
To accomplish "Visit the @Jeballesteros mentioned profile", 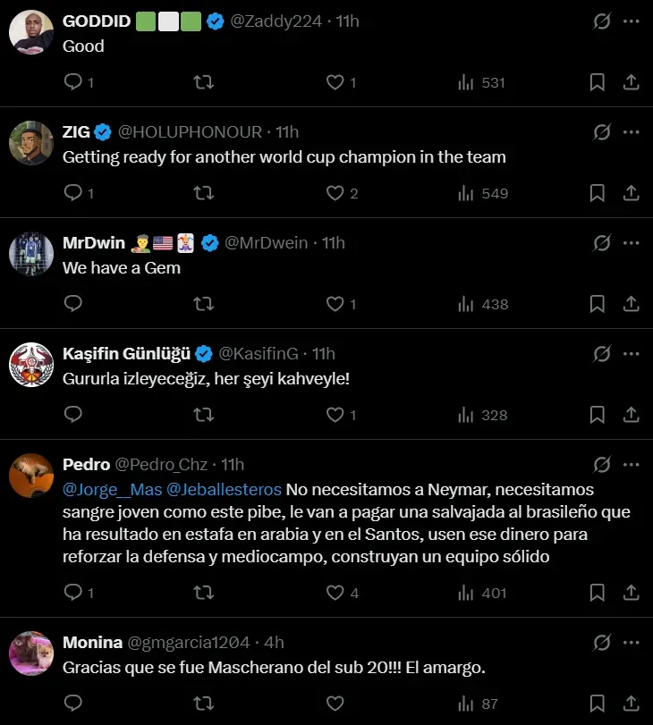I will click(x=224, y=490).
